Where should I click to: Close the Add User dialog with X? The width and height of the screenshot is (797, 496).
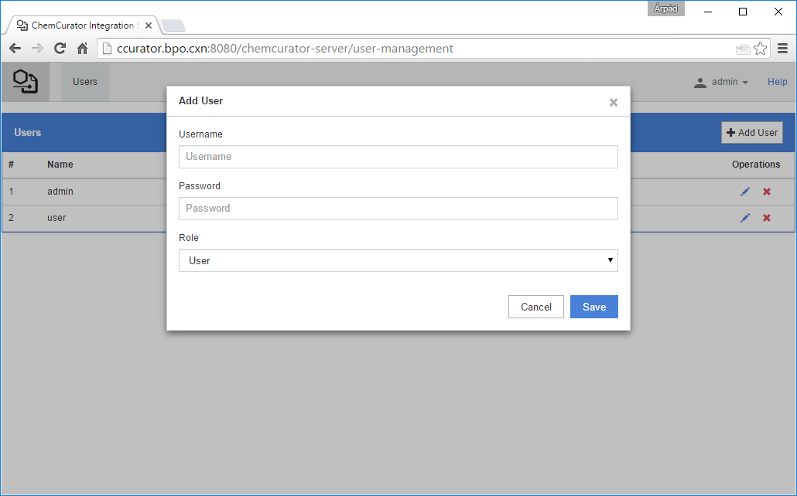pos(614,102)
